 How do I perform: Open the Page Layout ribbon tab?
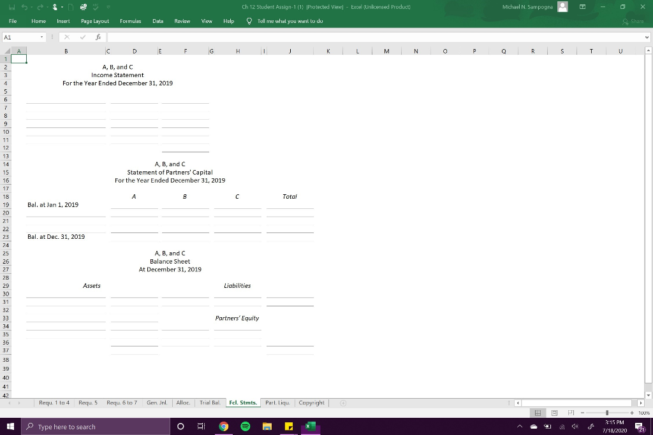click(x=95, y=21)
